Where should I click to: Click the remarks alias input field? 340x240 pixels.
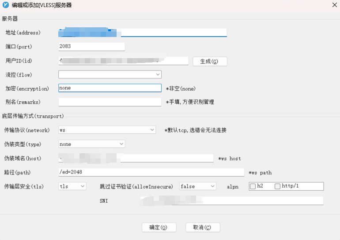pyautogui.click(x=110, y=102)
